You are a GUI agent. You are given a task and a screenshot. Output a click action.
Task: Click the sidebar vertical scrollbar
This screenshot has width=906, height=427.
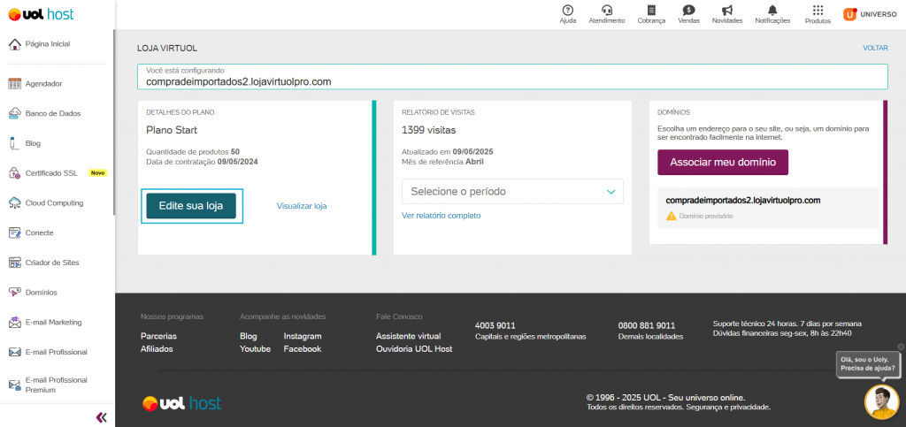(x=114, y=122)
